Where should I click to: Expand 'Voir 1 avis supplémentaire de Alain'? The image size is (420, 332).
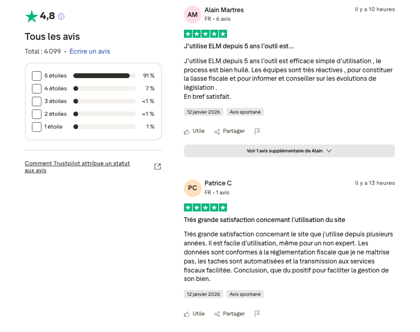click(289, 151)
